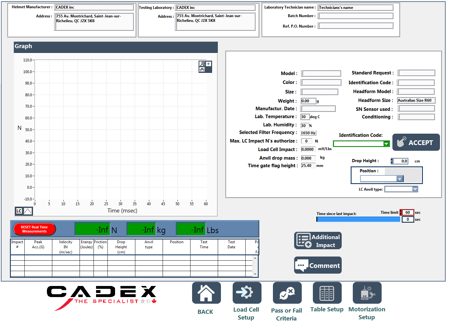Reset real time measurements
452x330 pixels.
pos(34,229)
